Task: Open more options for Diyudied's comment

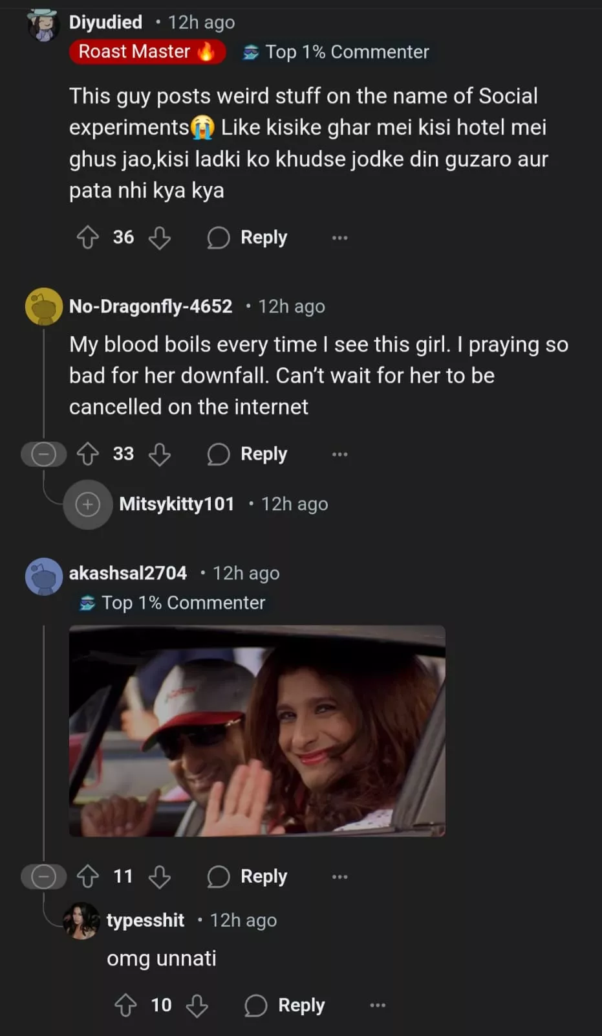Action: click(339, 238)
